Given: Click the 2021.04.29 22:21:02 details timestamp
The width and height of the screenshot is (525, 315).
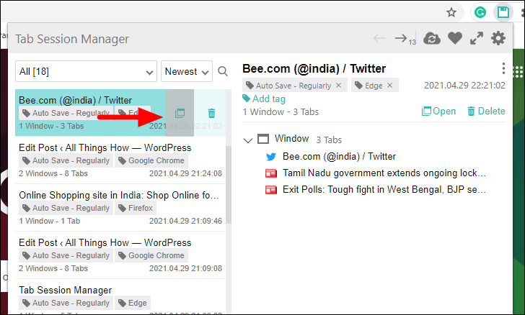Looking at the screenshot, I should [464, 86].
